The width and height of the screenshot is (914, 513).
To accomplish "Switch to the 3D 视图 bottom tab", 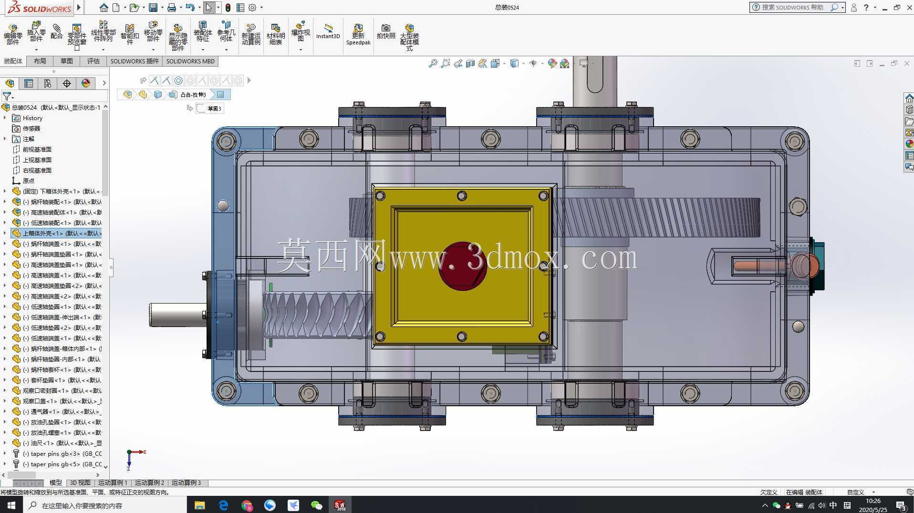I will pos(80,483).
